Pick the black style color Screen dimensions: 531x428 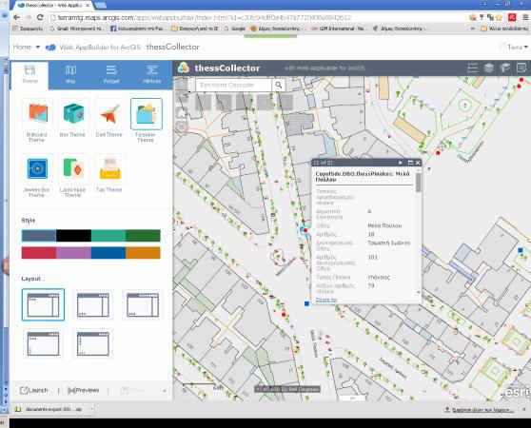[73, 236]
